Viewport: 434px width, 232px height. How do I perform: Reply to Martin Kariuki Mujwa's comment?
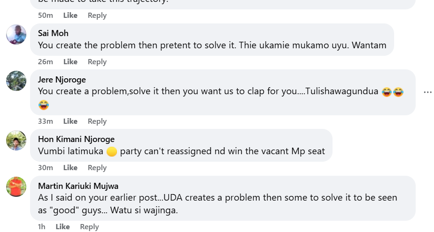tap(89, 227)
